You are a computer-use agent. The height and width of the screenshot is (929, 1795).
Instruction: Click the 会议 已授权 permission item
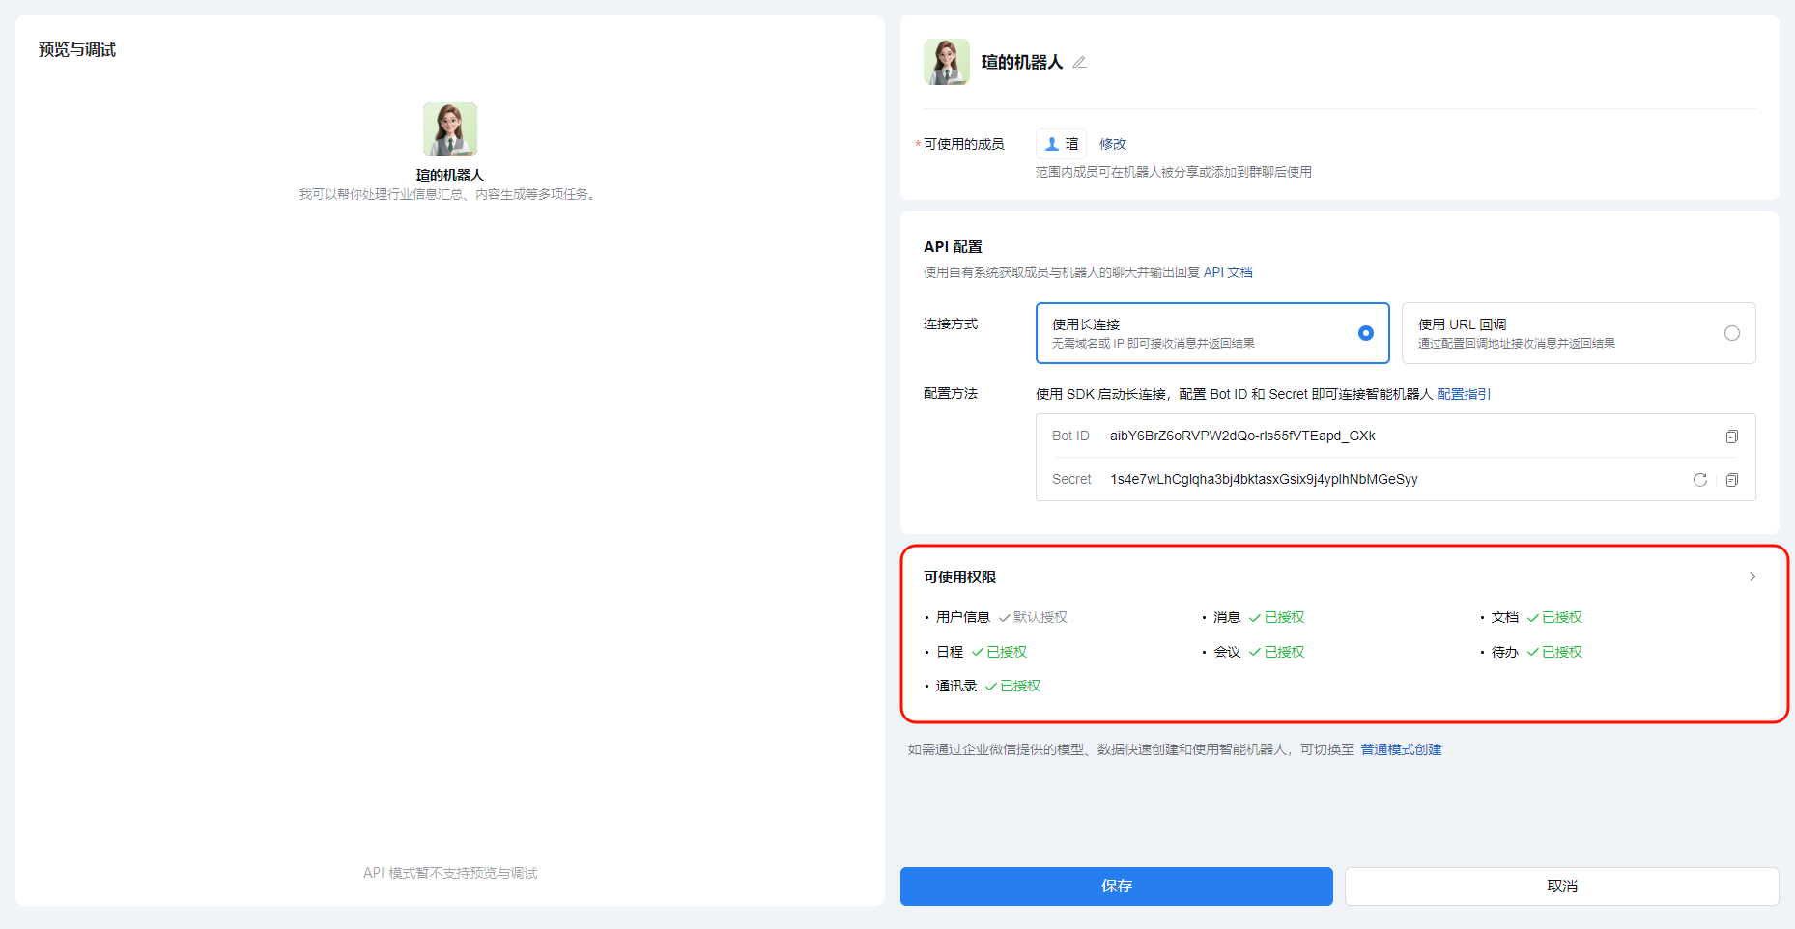pos(1253,652)
